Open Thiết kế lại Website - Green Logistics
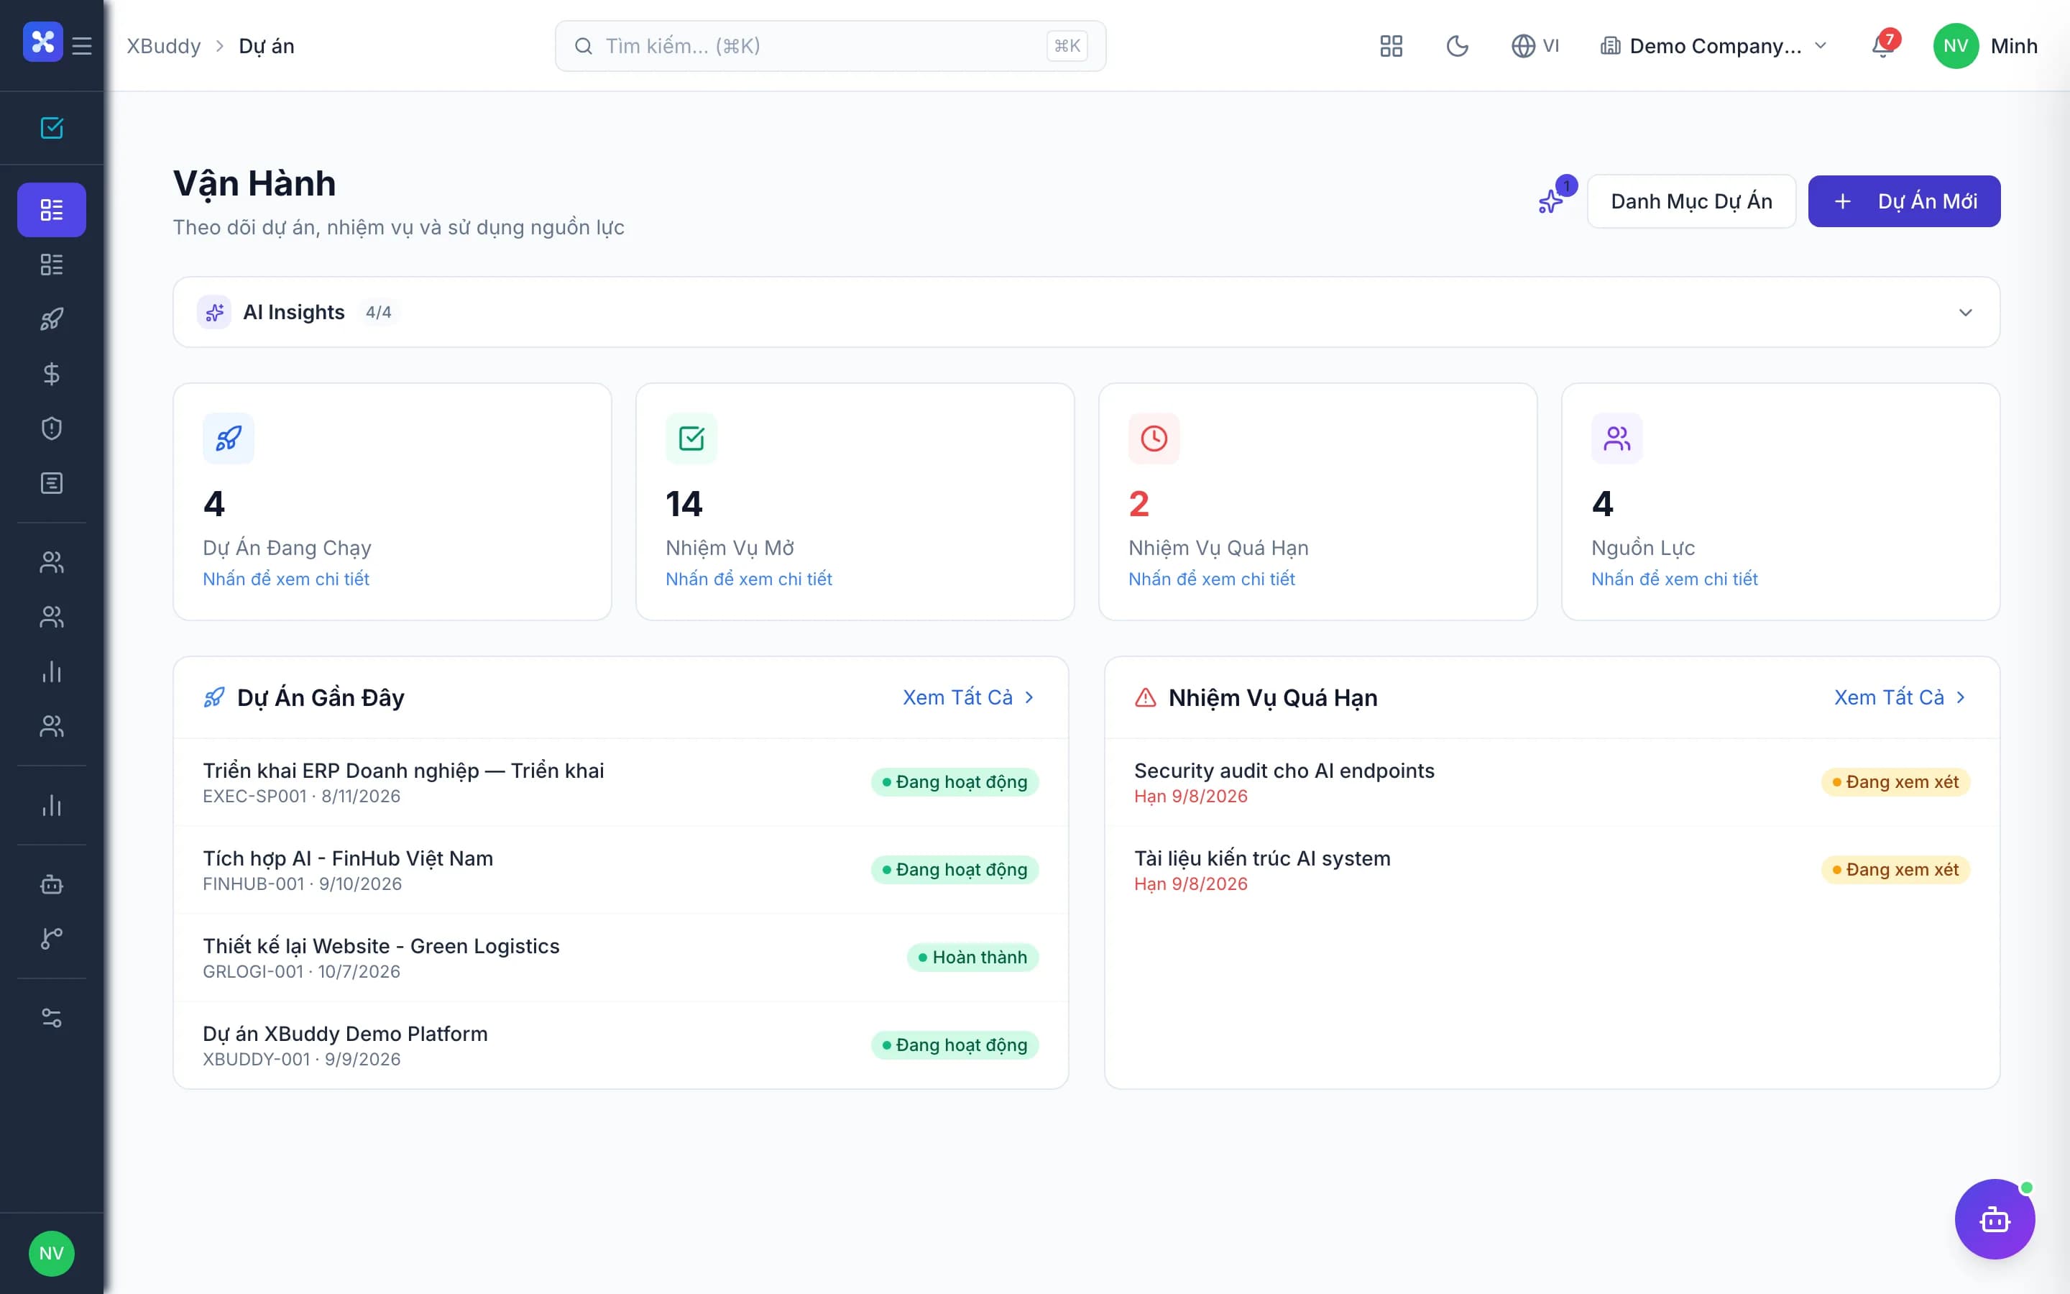The image size is (2070, 1294). (621, 958)
